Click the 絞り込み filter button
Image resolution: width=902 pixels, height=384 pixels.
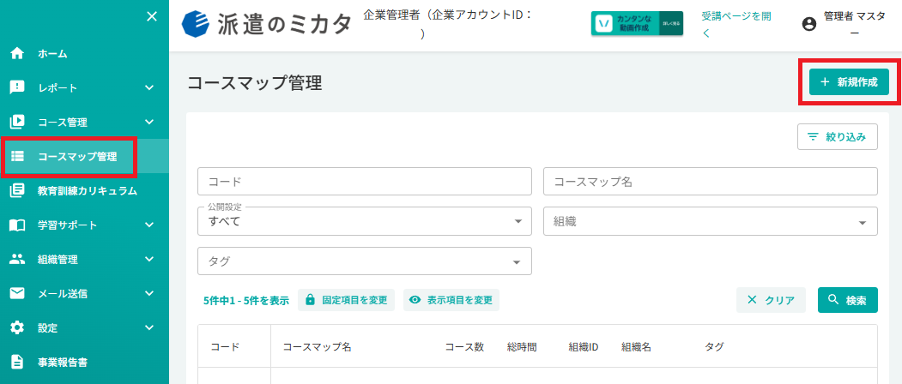click(x=838, y=137)
